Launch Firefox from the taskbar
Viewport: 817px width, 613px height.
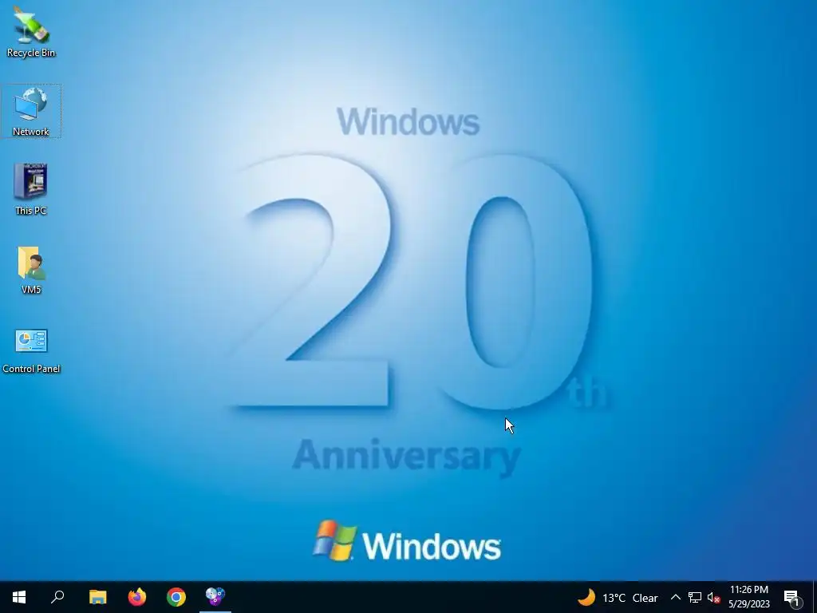pos(137,597)
